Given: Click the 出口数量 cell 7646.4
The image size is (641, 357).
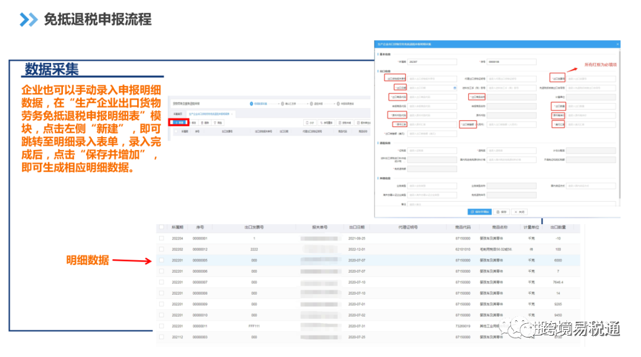Looking at the screenshot, I should point(558,282).
